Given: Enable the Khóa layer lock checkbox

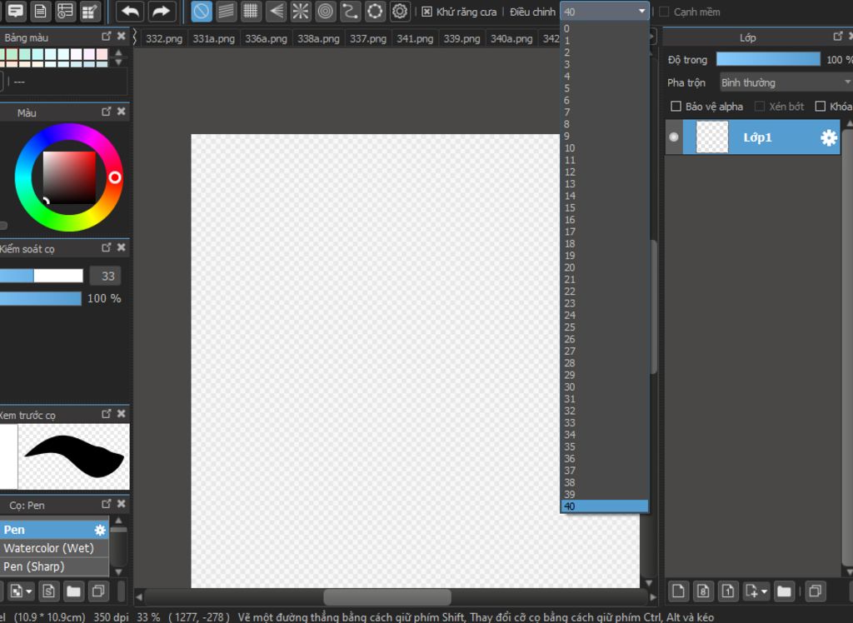Looking at the screenshot, I should pos(820,106).
